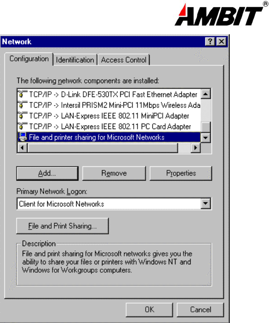The height and width of the screenshot is (323, 269).
Task: Click the TCP/IP icon for the LAN-Express MiniPCI adapter
Action: click(x=22, y=116)
